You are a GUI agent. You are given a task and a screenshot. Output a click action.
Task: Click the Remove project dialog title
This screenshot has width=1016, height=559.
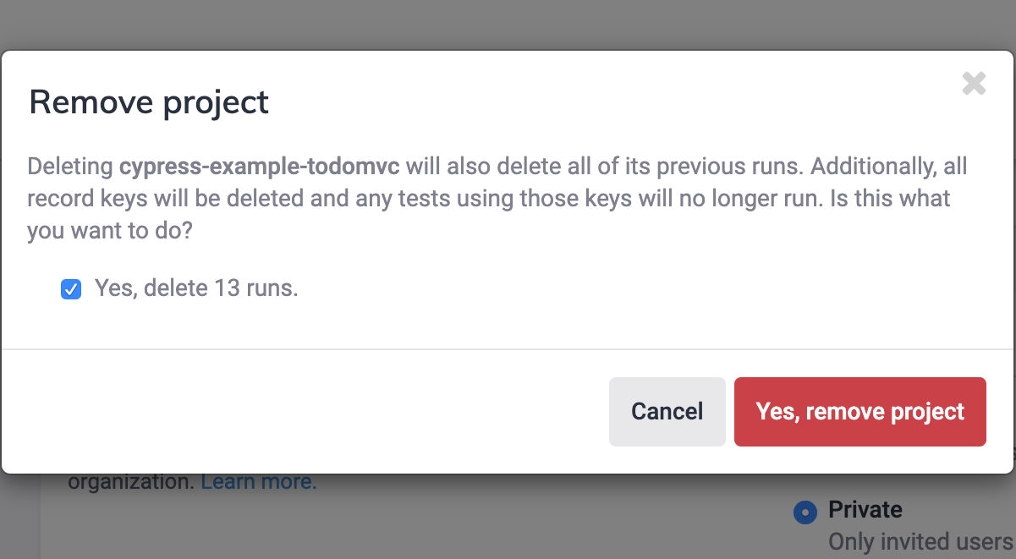tap(149, 101)
